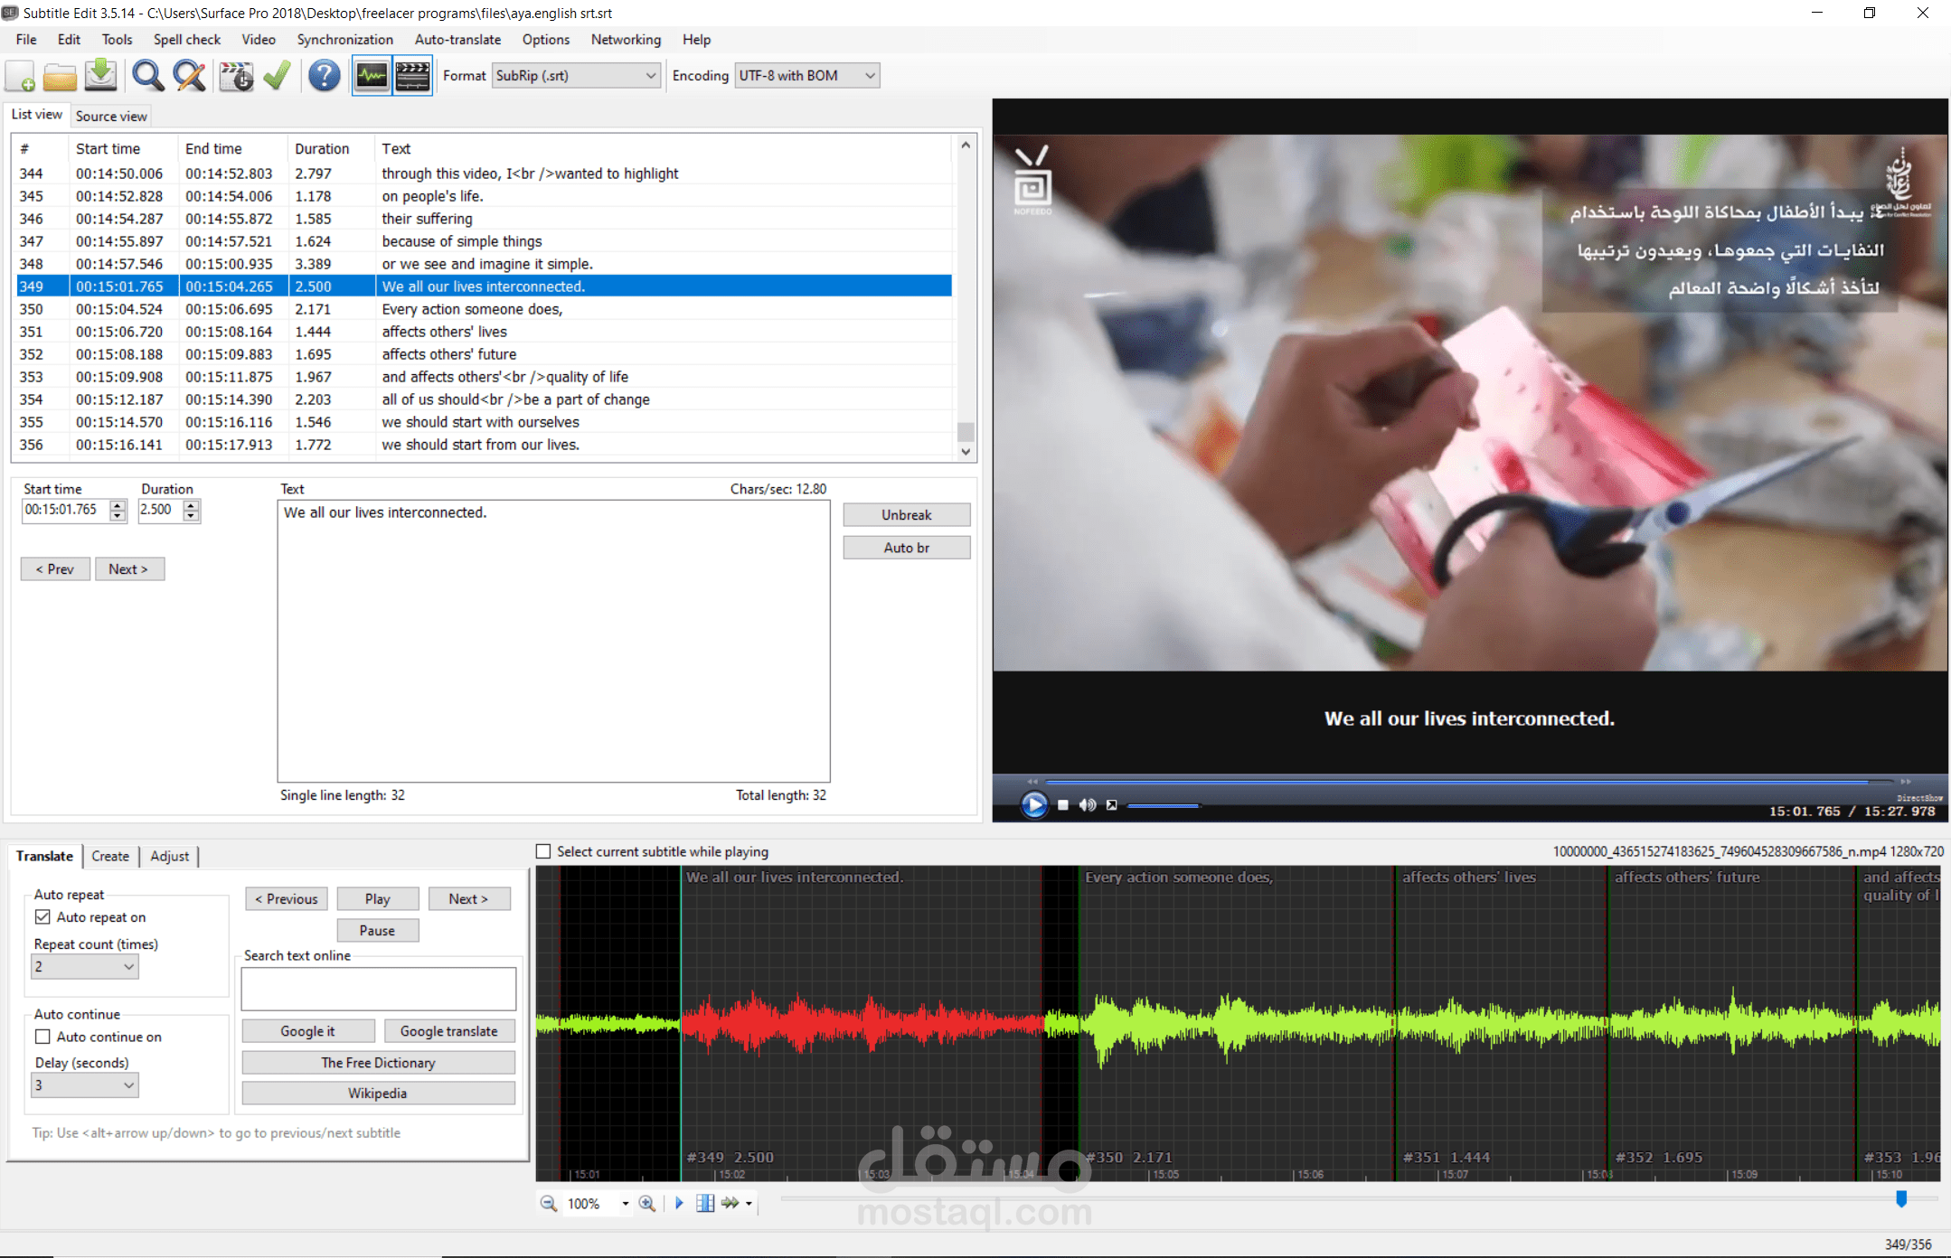Click the Save subtitle download icon

100,76
